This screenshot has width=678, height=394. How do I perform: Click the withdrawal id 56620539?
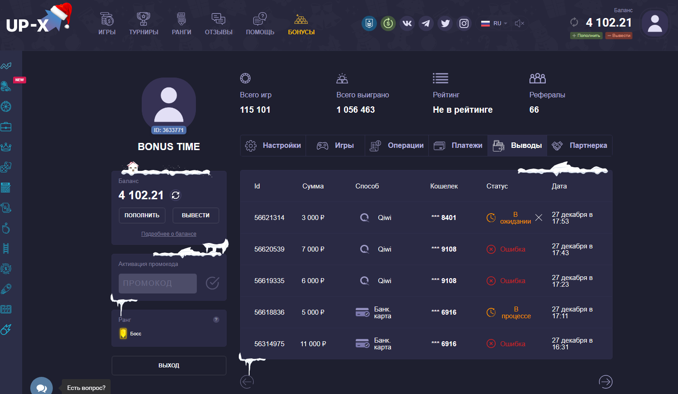(269, 249)
